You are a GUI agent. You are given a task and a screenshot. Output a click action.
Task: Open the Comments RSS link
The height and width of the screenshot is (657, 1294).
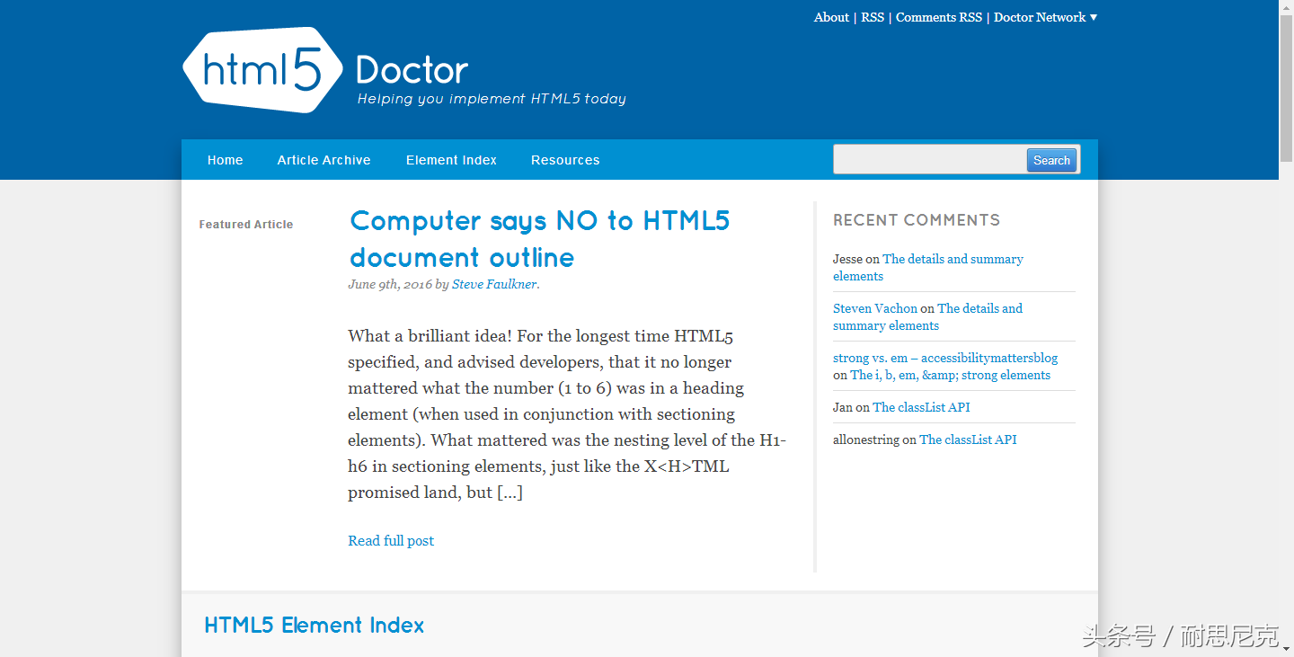(x=939, y=17)
